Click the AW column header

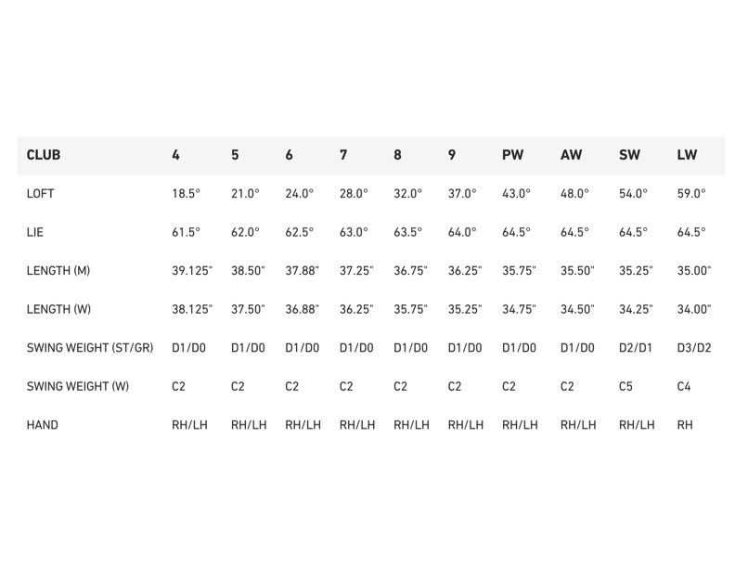tap(571, 155)
